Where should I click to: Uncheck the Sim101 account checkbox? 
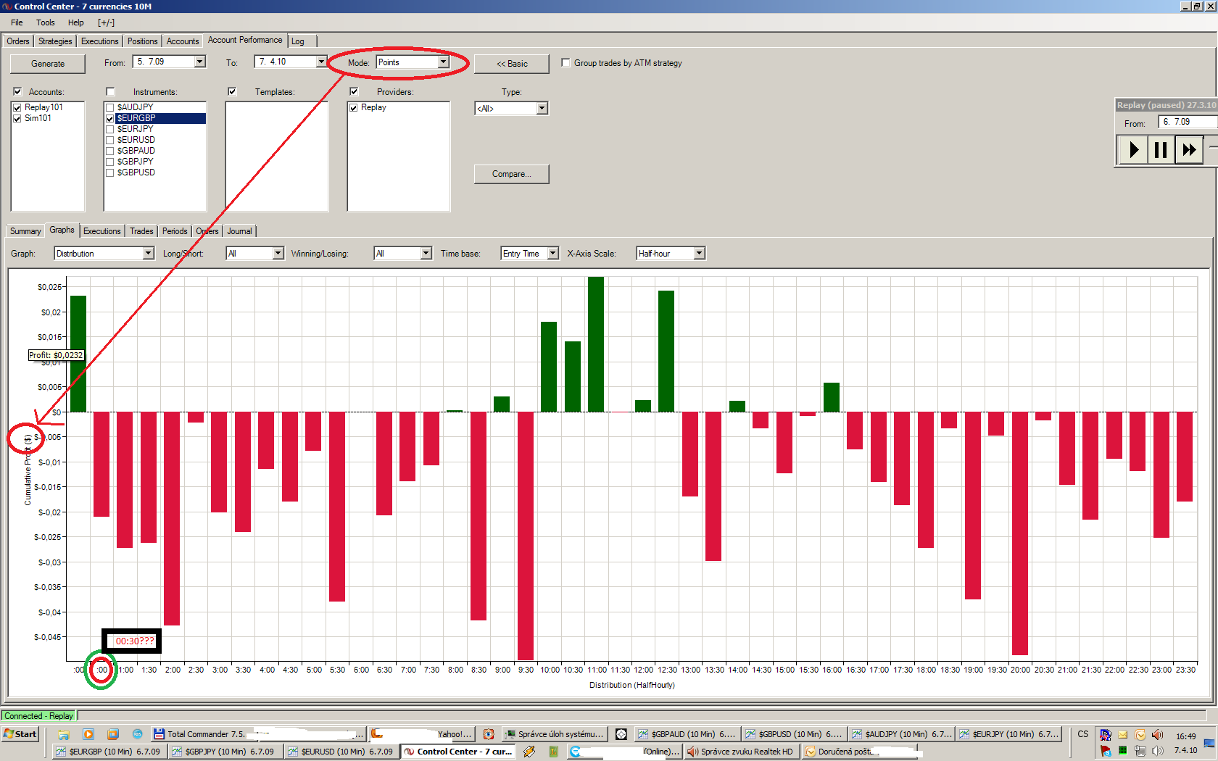pos(17,118)
